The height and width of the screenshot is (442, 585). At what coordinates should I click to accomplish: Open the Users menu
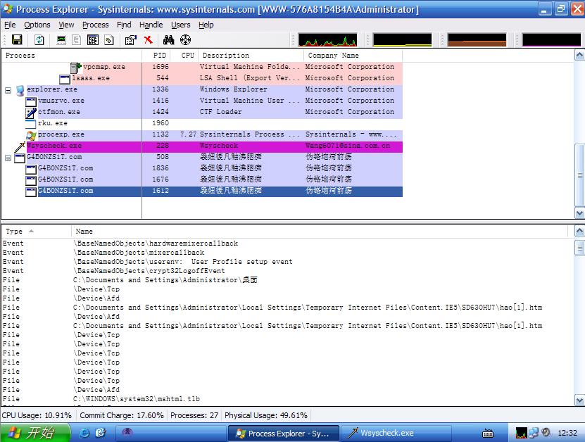(181, 25)
